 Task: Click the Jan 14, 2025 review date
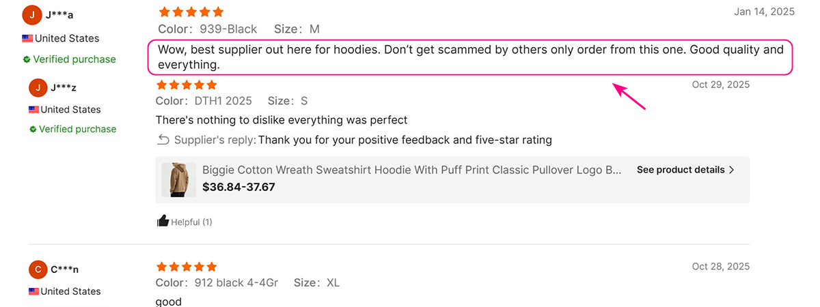tap(764, 12)
